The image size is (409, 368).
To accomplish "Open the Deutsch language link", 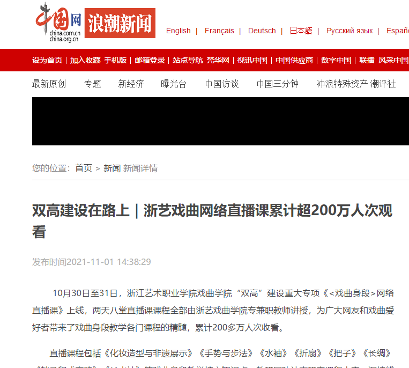I will (262, 31).
